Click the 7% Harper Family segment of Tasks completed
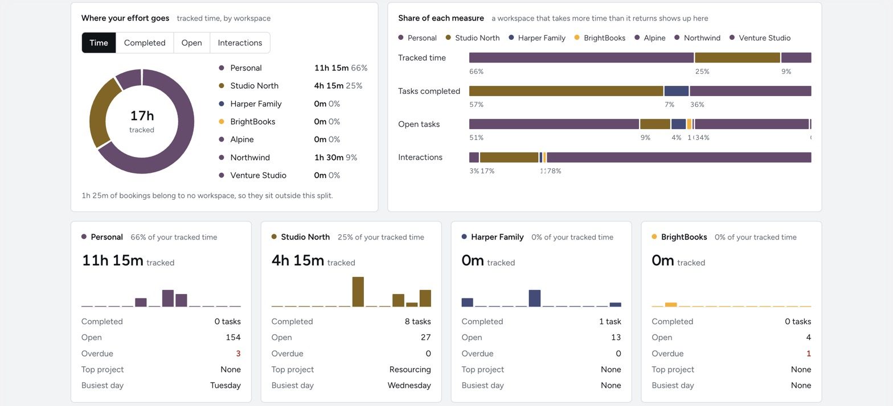 click(677, 91)
